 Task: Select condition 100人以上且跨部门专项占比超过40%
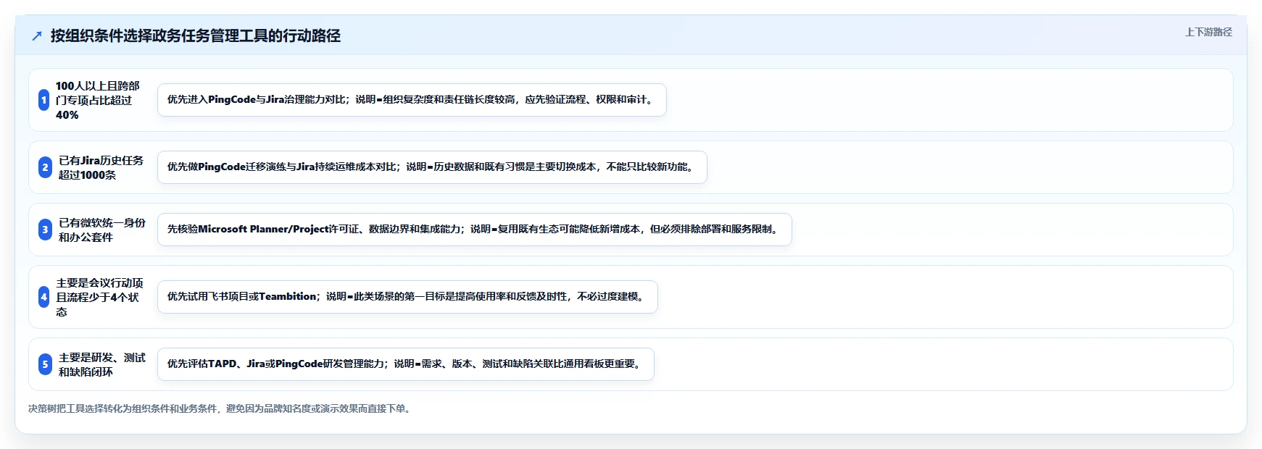98,100
